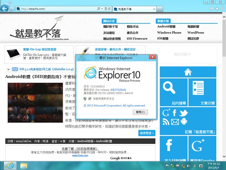This screenshot has width=226, height=170.
Task: Open the Windows Phone category menu item
Action: (x=169, y=32)
